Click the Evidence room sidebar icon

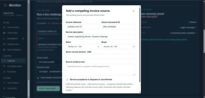(x=4, y=44)
